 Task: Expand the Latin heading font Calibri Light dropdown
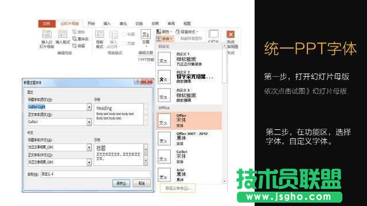tap(89, 107)
